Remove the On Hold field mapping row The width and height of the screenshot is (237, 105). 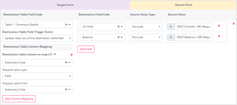pos(219,26)
